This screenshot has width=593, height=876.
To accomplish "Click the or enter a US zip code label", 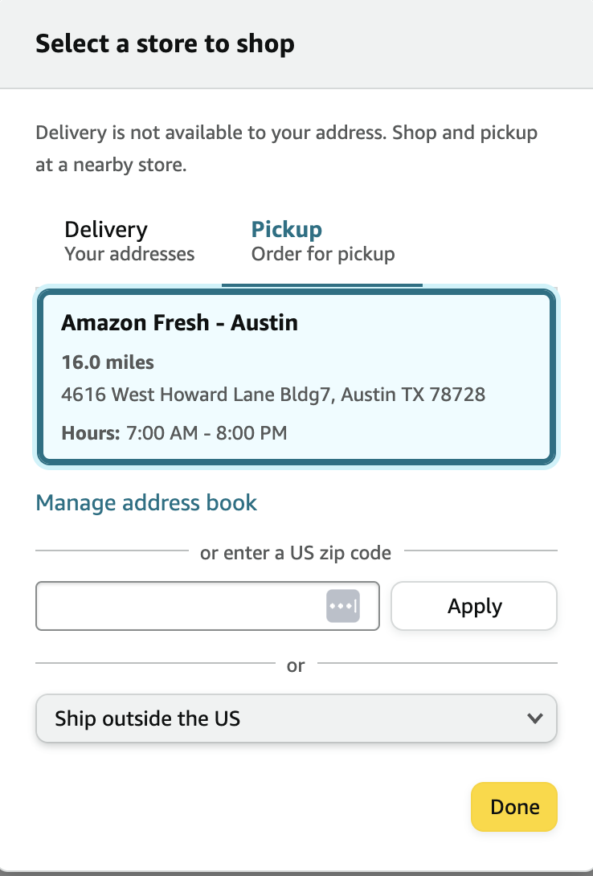I will pyautogui.click(x=296, y=553).
